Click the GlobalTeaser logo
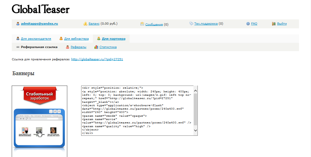The height and width of the screenshot is (157, 311). (41, 9)
